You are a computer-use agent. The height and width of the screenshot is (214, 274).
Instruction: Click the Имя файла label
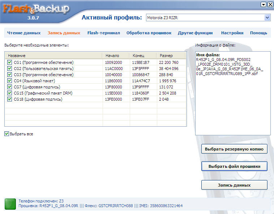208,55
